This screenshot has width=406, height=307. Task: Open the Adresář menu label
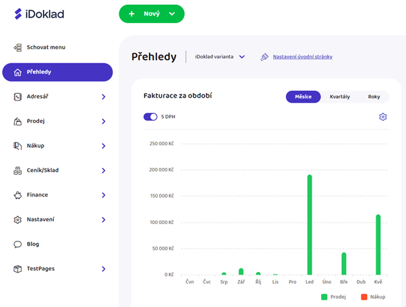[x=38, y=96]
